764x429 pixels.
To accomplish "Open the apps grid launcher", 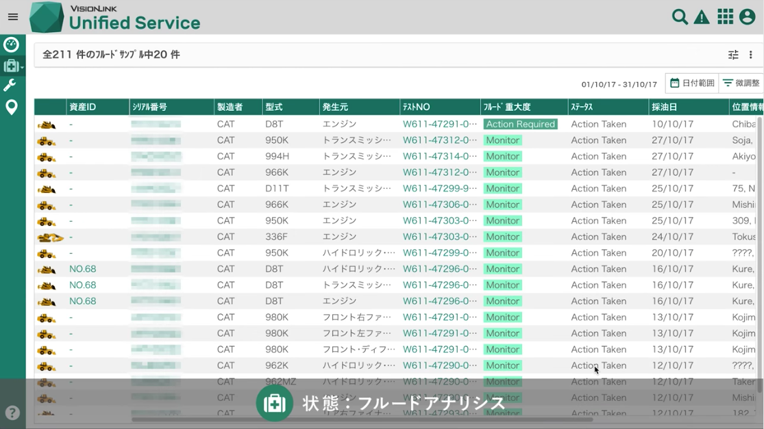I will click(725, 17).
